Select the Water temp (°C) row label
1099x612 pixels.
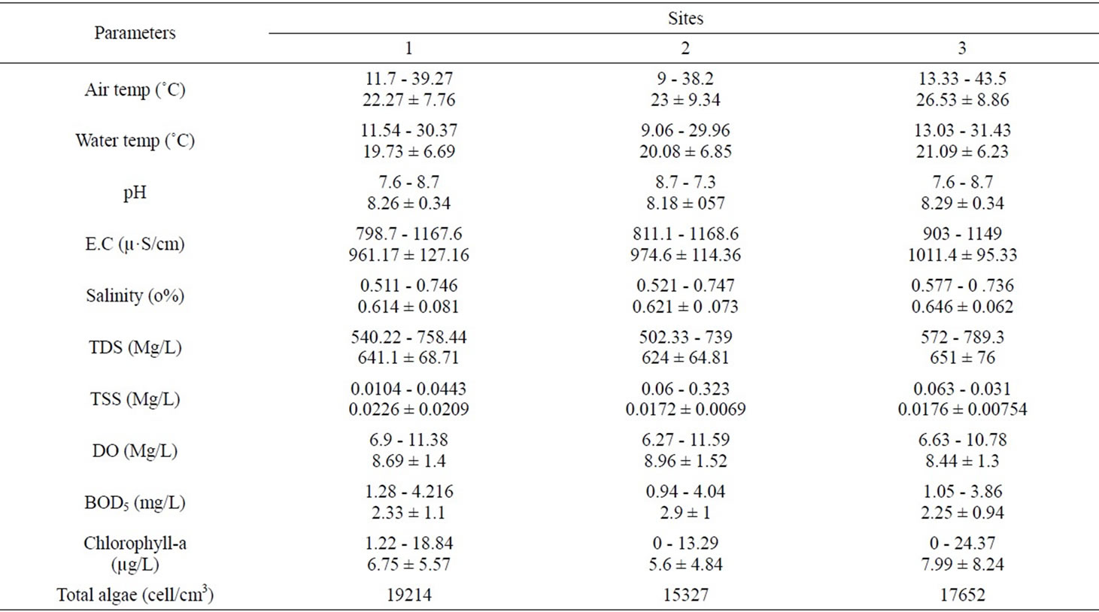tap(135, 141)
